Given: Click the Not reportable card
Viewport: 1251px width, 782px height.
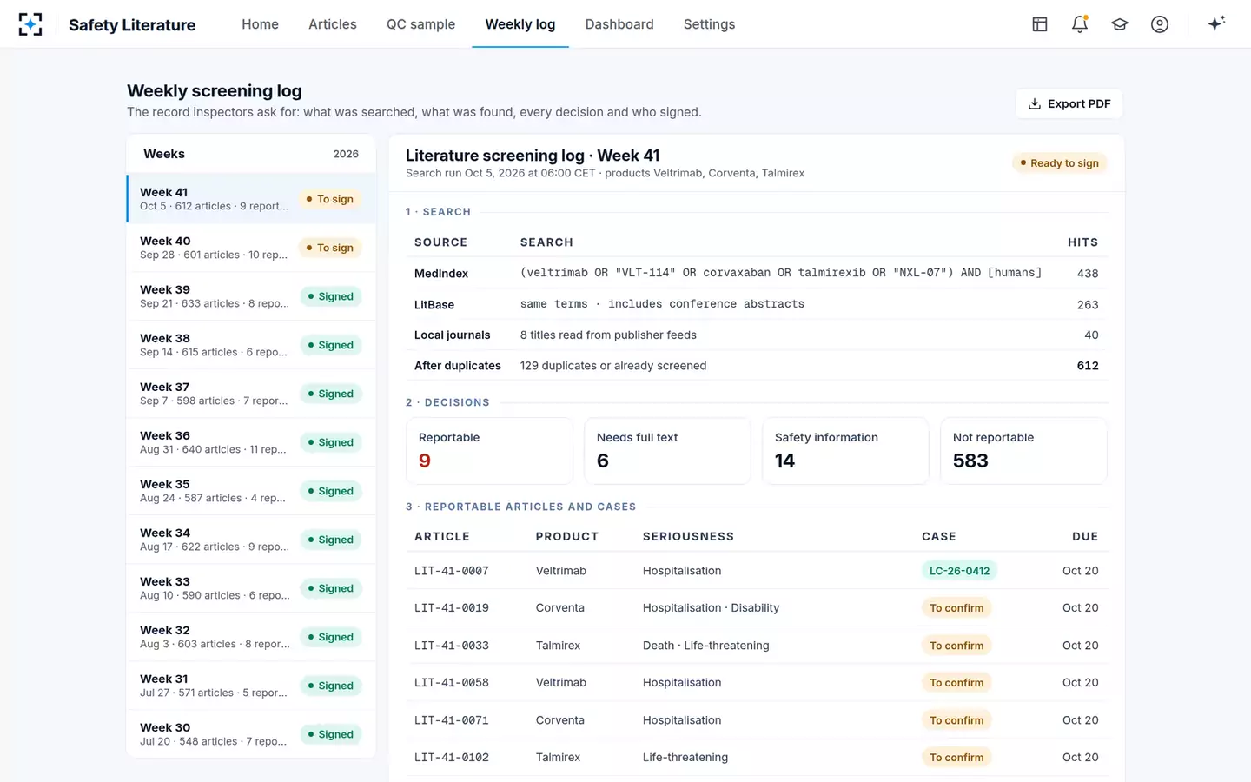Looking at the screenshot, I should pyautogui.click(x=1023, y=451).
